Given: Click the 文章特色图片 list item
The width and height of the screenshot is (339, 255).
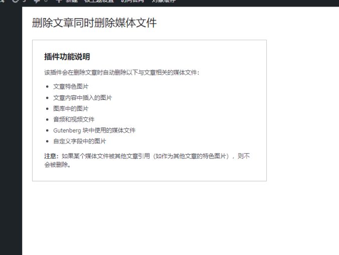Looking at the screenshot, I should pyautogui.click(x=71, y=86).
